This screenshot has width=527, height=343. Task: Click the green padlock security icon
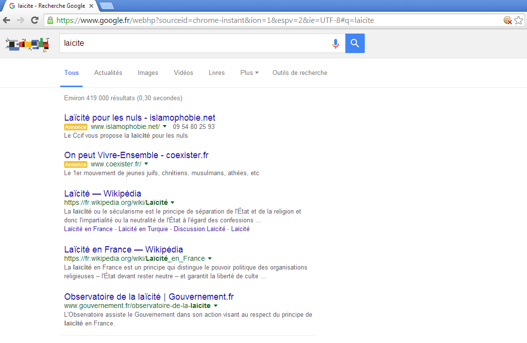[50, 20]
